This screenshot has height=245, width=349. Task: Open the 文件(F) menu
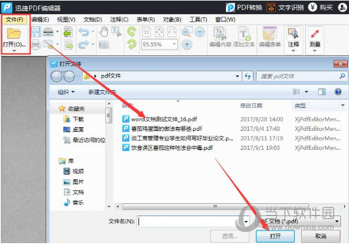[x=15, y=20]
